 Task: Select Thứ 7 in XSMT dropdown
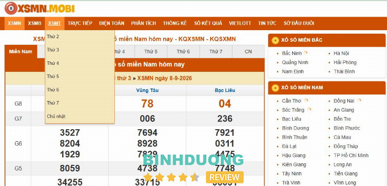coord(80,103)
